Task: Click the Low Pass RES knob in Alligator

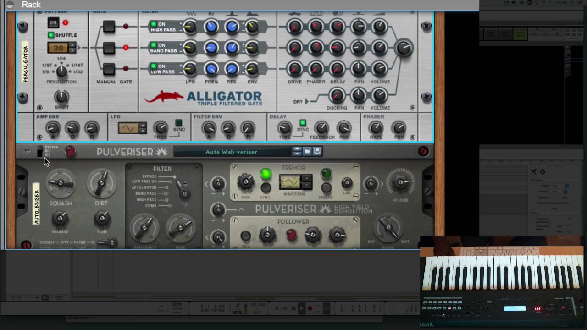Action: pos(232,69)
